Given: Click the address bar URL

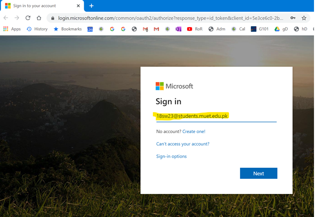Looking at the screenshot, I should 171,18.
